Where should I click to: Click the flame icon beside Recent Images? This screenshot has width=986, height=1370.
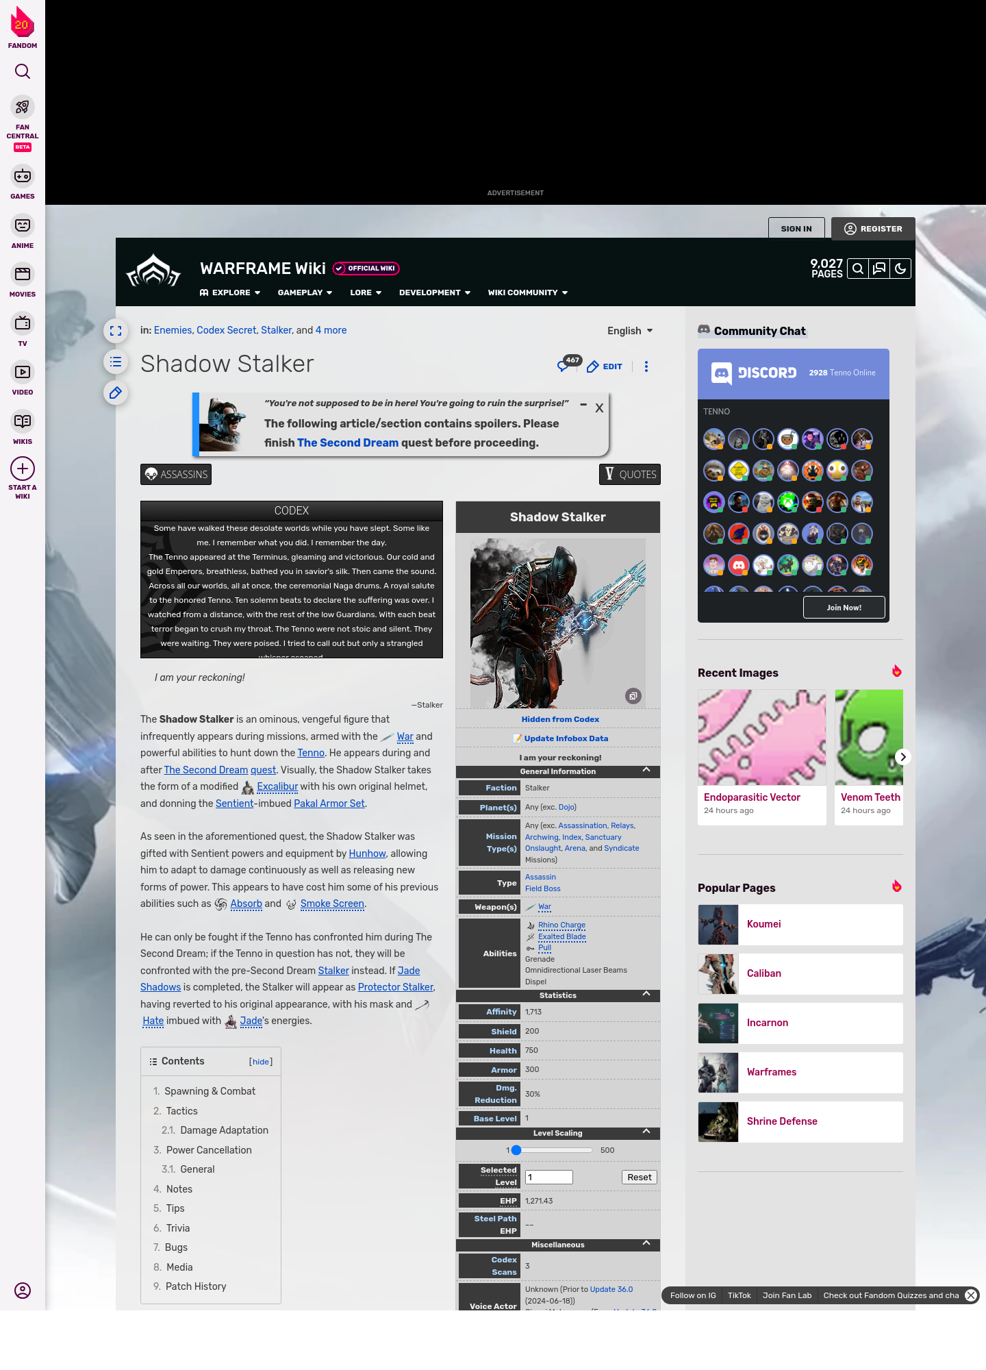[896, 671]
